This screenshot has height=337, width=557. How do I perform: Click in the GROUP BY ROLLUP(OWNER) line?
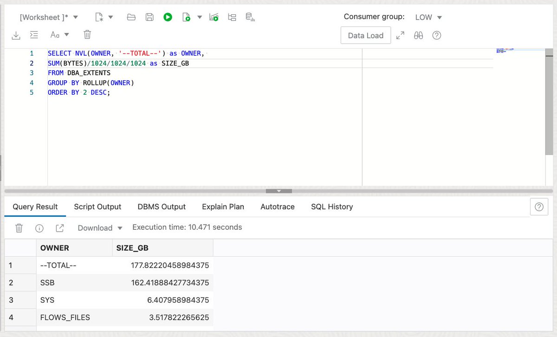91,83
